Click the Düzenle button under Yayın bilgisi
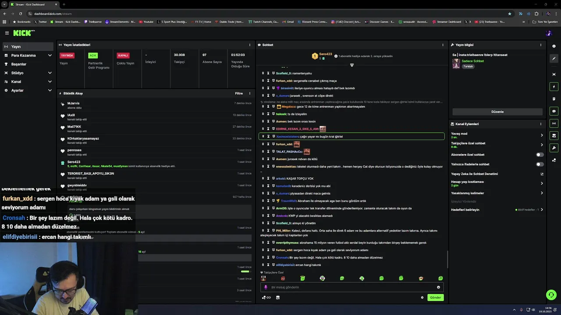The width and height of the screenshot is (561, 315). pos(497,112)
